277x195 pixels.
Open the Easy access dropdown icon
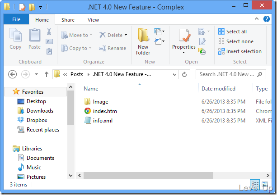click(x=159, y=41)
